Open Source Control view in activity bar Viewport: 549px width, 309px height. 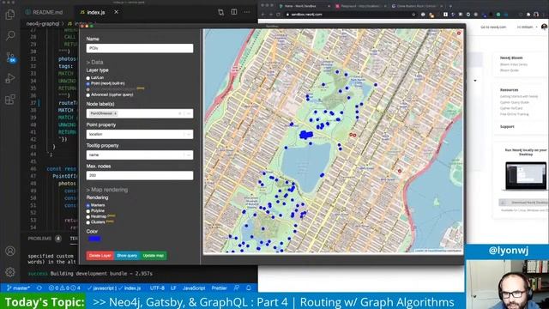pos(10,57)
